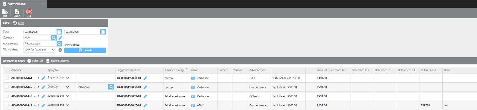Click driver card icon in QCheck row

pyautogui.click(x=193, y=96)
